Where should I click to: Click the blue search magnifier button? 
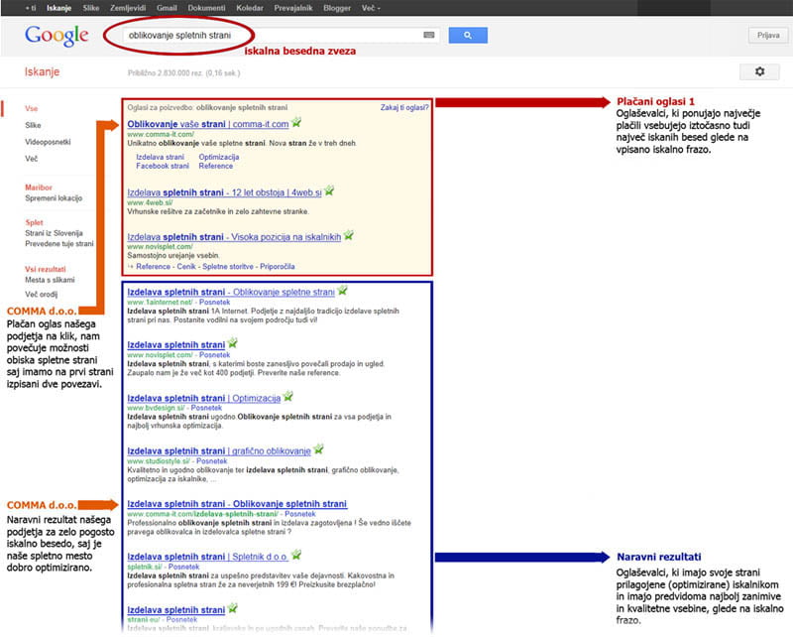[468, 35]
